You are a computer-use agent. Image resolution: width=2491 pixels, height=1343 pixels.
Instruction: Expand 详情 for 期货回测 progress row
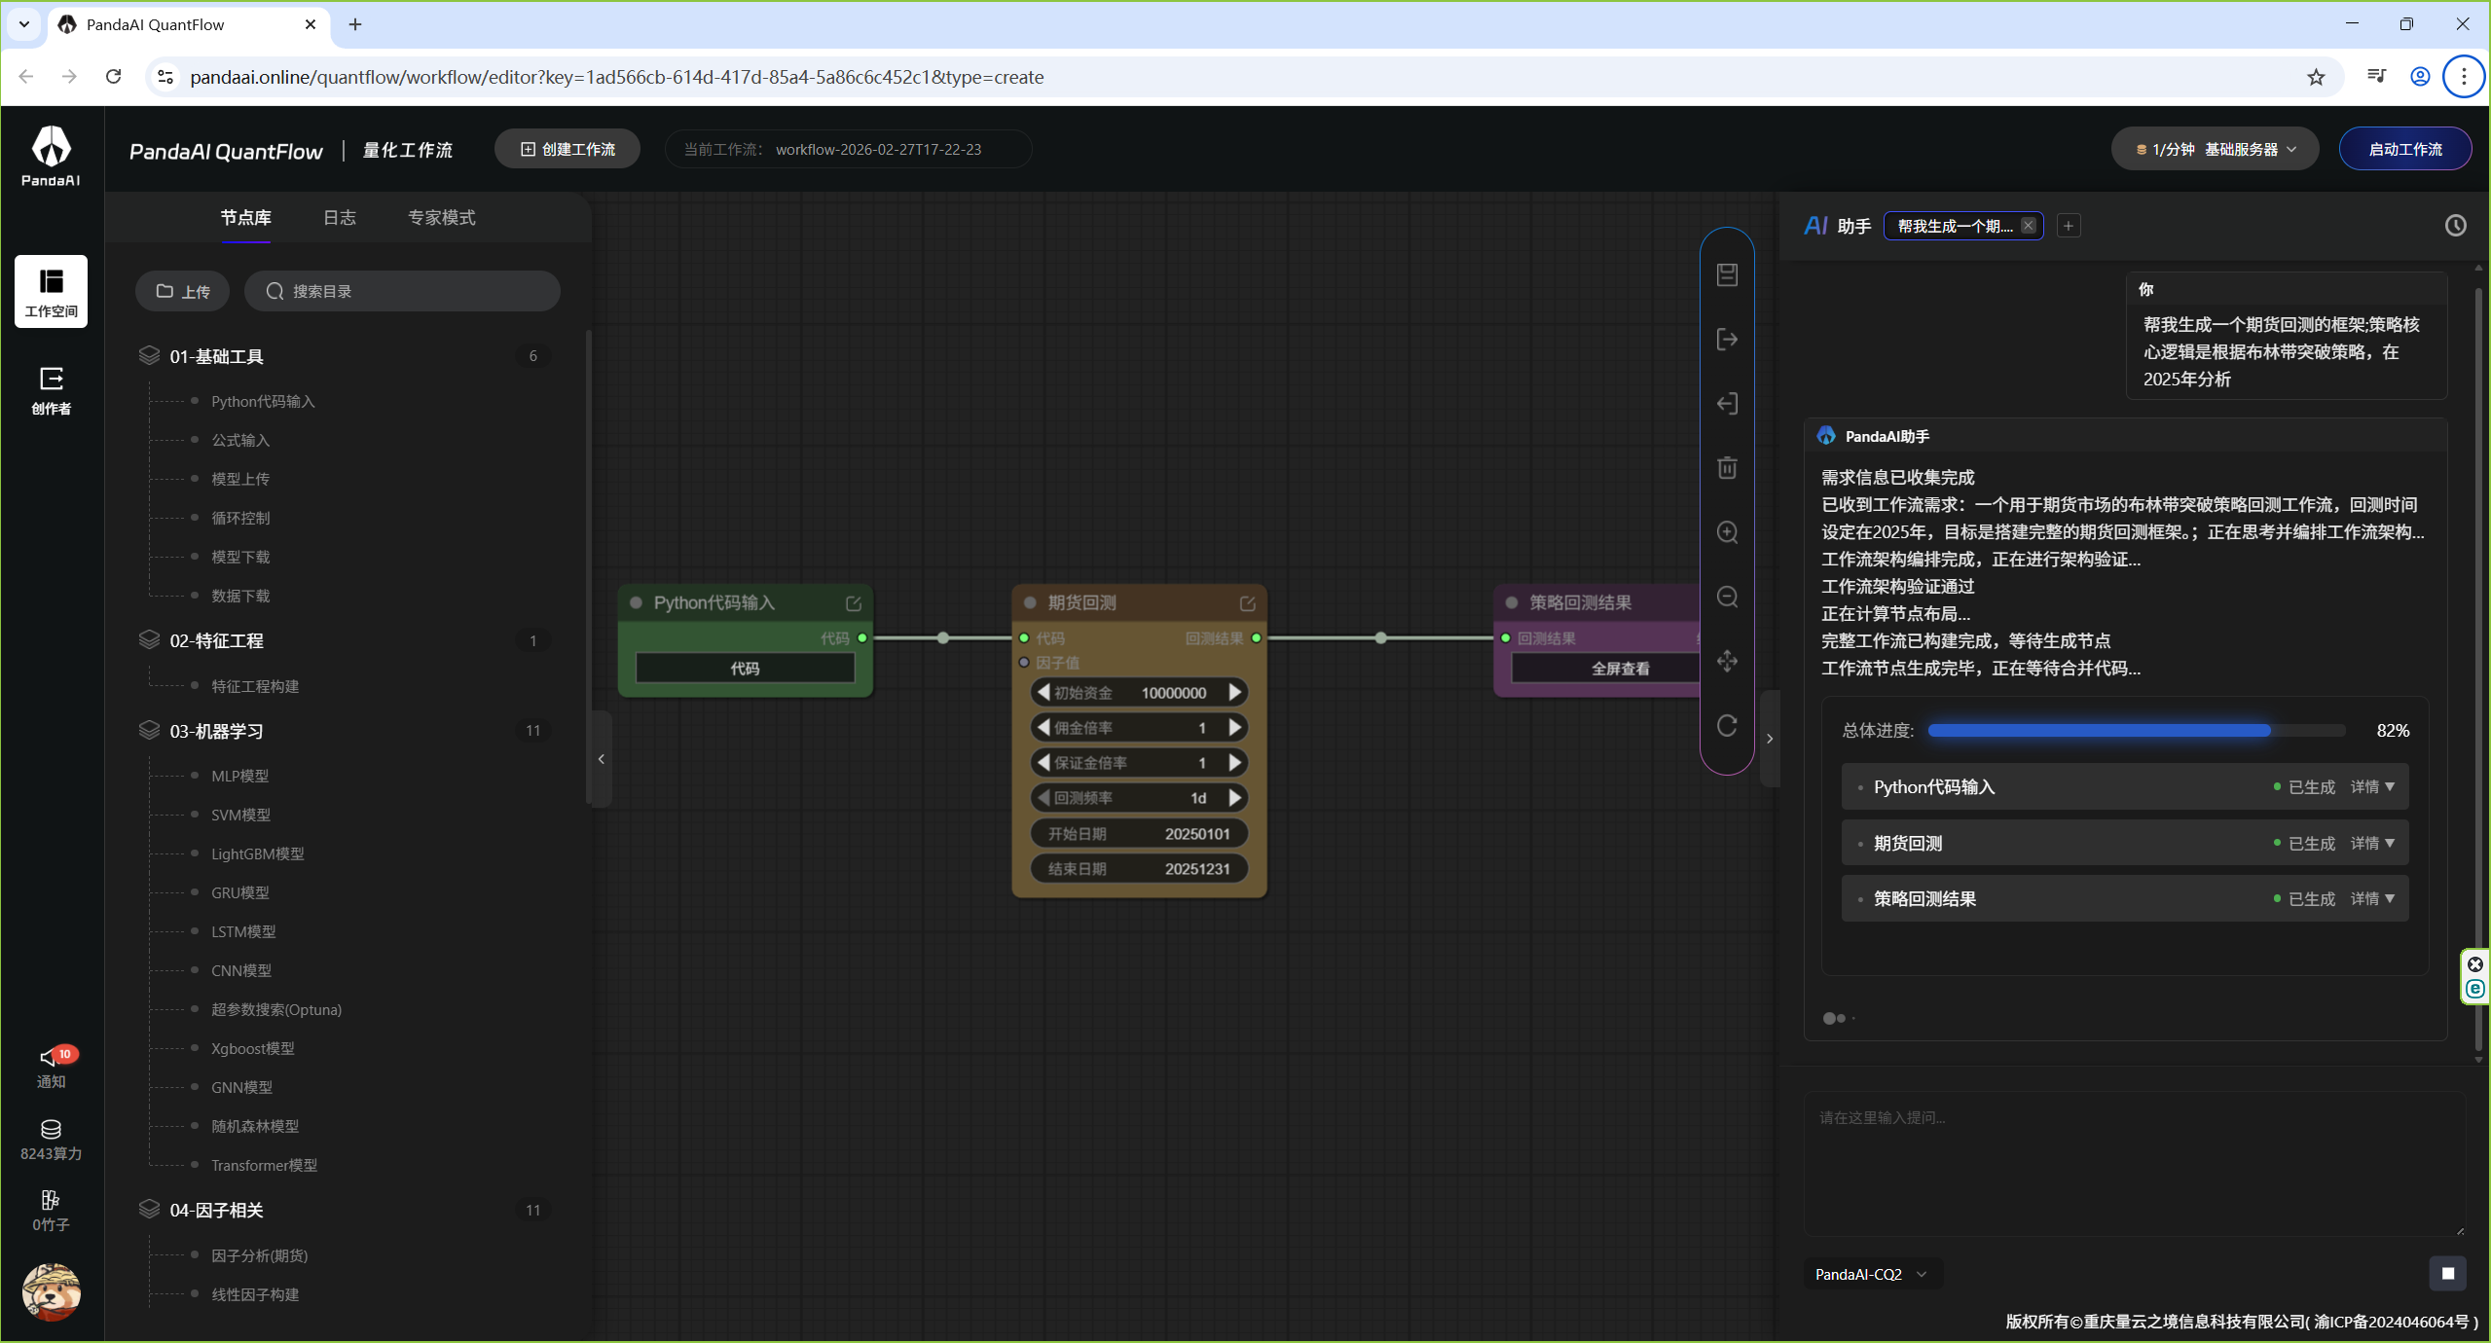tap(2372, 844)
